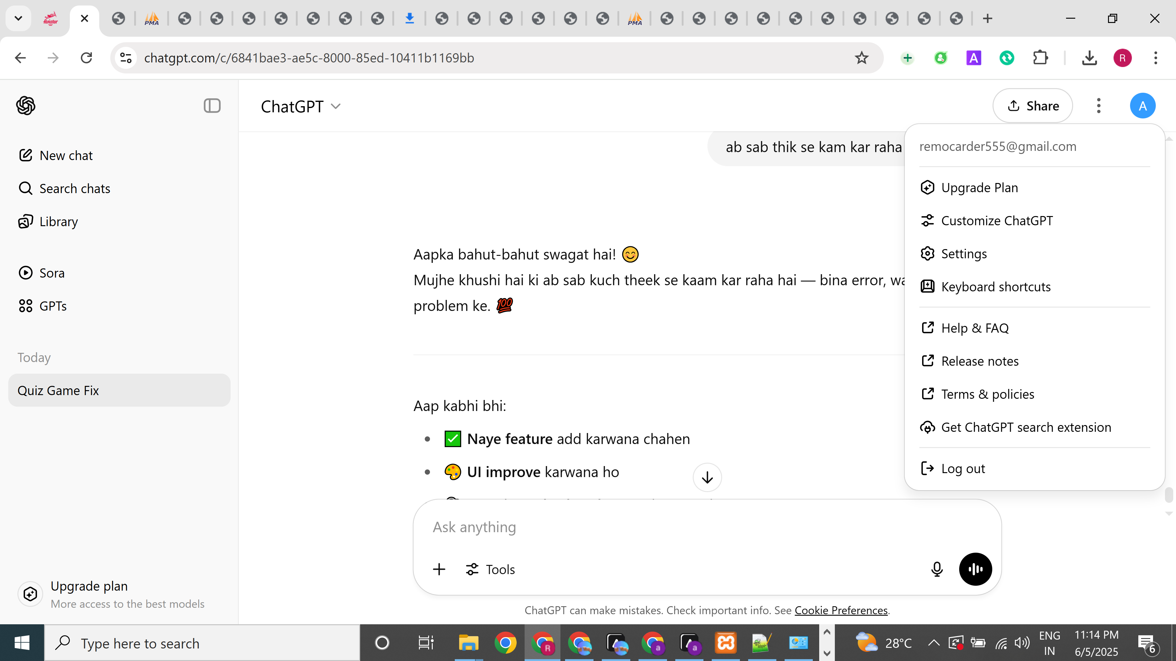This screenshot has height=661, width=1176.
Task: Open the Cookie Preferences link
Action: [841, 610]
